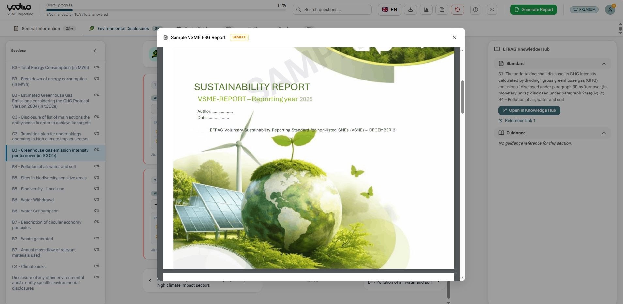Click the SAMPLE tag in dialog header
The height and width of the screenshot is (304, 623).
point(239,37)
